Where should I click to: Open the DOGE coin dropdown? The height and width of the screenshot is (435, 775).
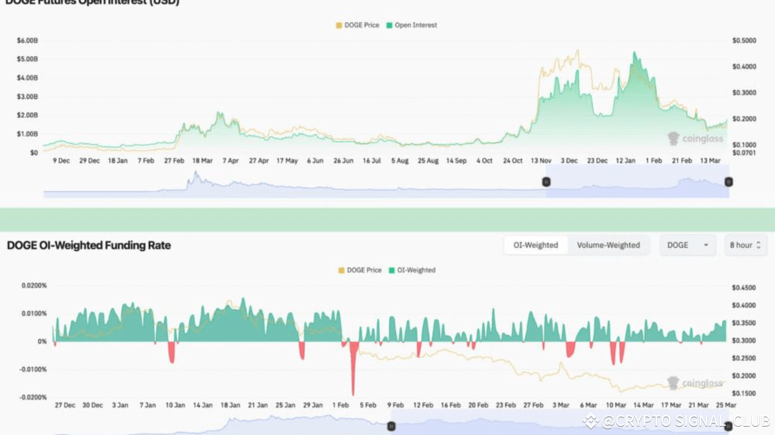688,245
